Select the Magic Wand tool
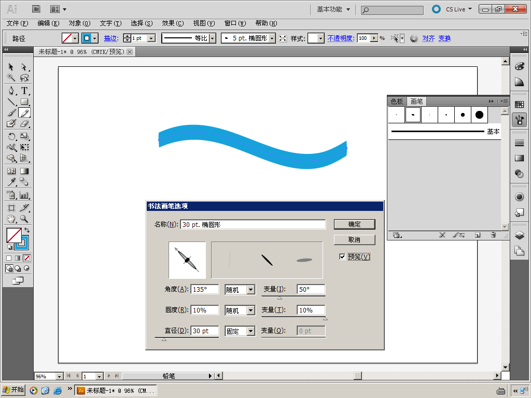Screen dimensions: 531x398 click(11, 78)
